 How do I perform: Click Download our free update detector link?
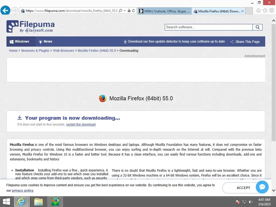174,42
